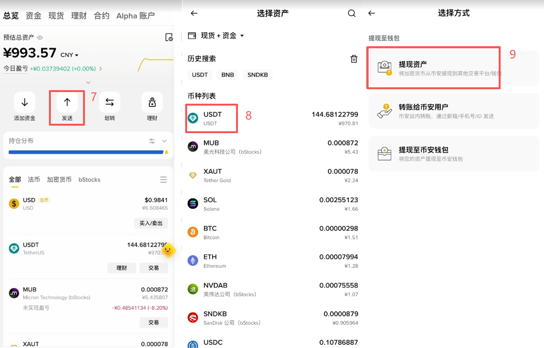Select BNB from 历史搜索 chips
The image size is (544, 348).
228,75
